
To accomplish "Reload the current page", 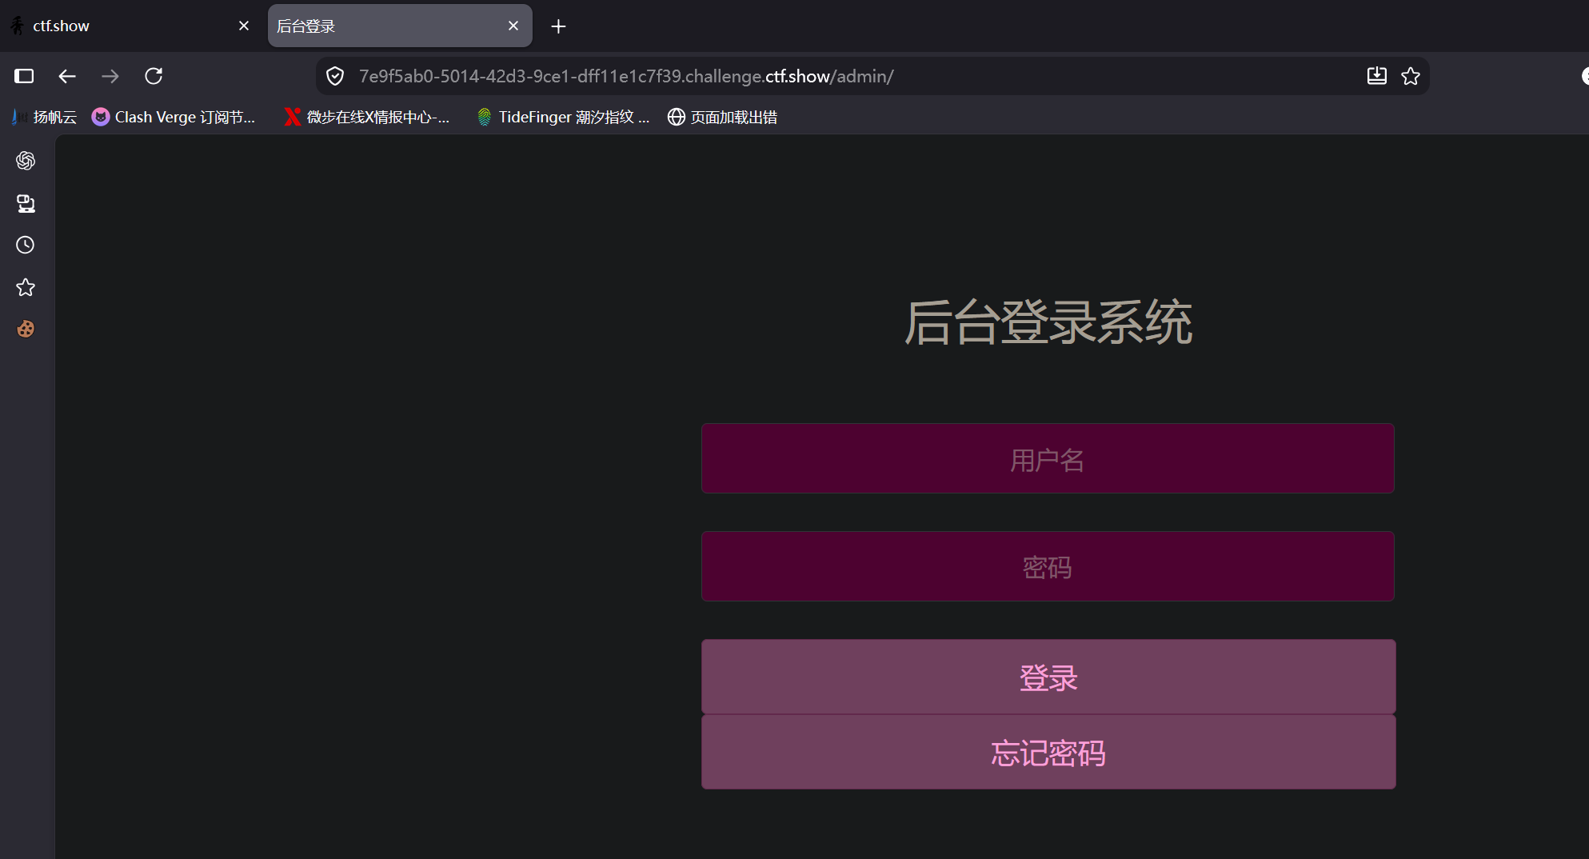I will 154,76.
